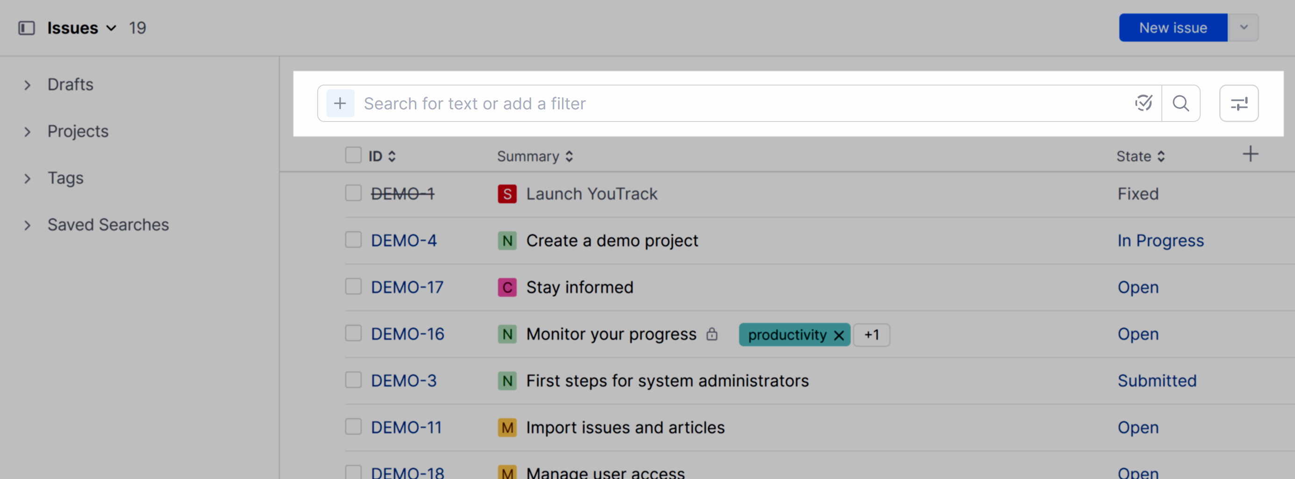The width and height of the screenshot is (1295, 479).
Task: Select the DEMO-17 issue checkbox
Action: 353,287
